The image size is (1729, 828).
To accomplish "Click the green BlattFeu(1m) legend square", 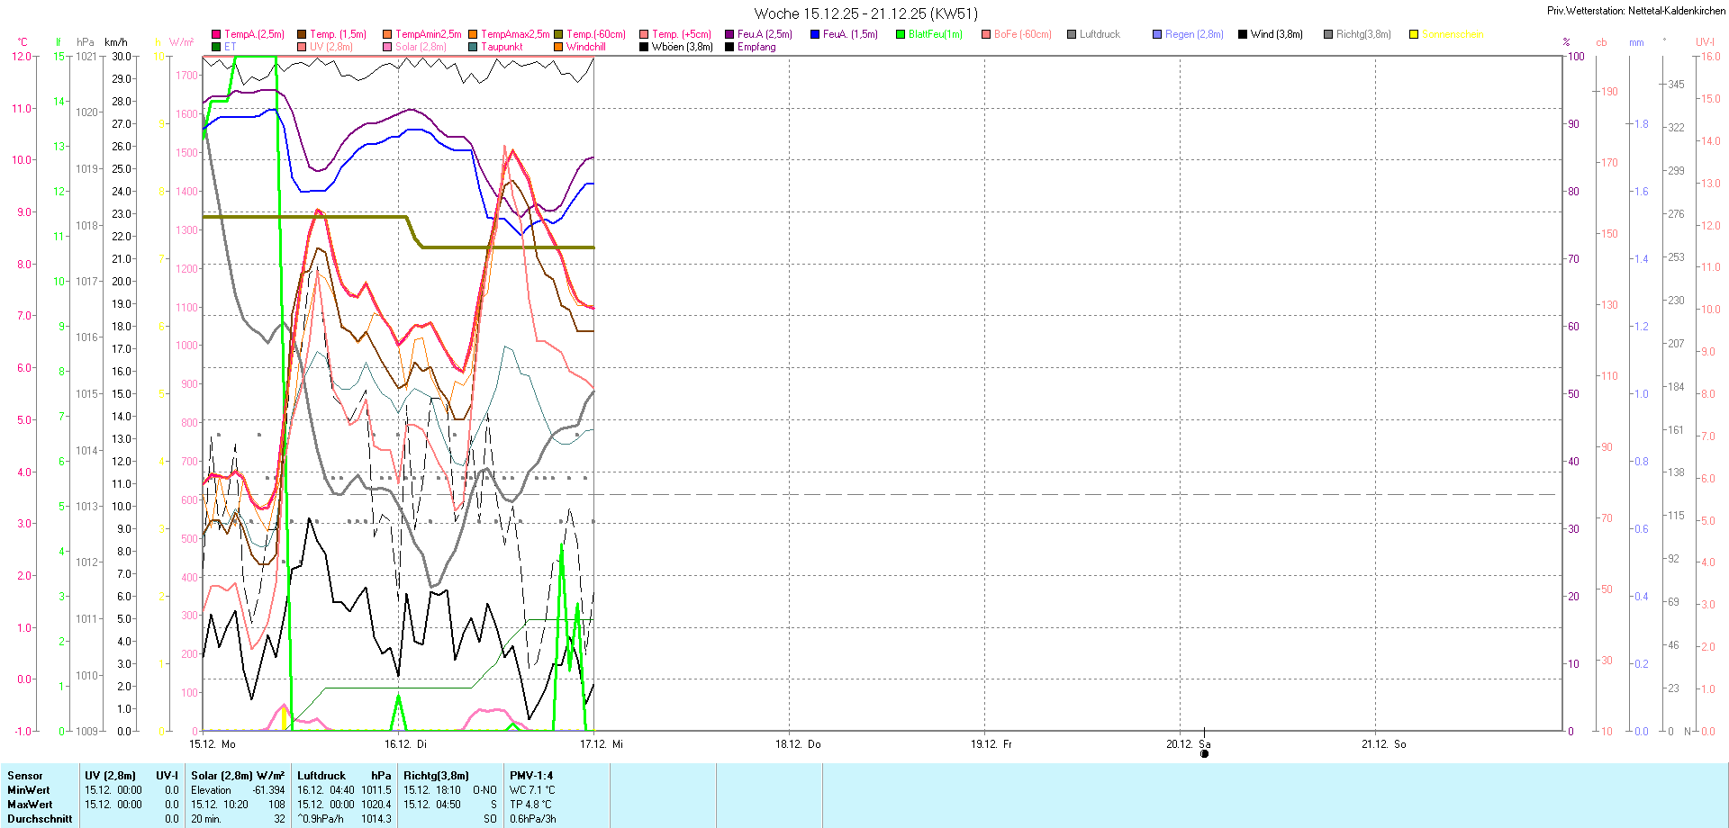I will pyautogui.click(x=901, y=34).
